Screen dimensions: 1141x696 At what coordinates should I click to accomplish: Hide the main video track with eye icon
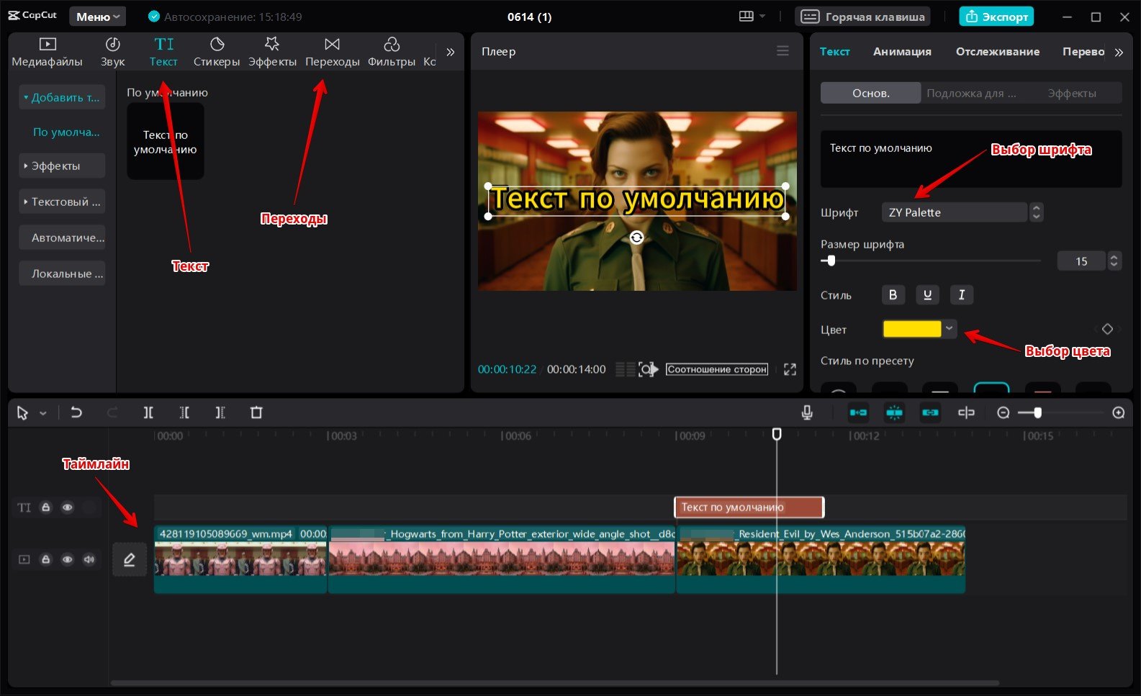click(x=67, y=559)
